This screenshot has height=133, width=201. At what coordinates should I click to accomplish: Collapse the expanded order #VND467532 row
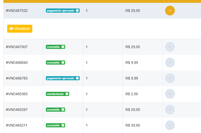(170, 11)
